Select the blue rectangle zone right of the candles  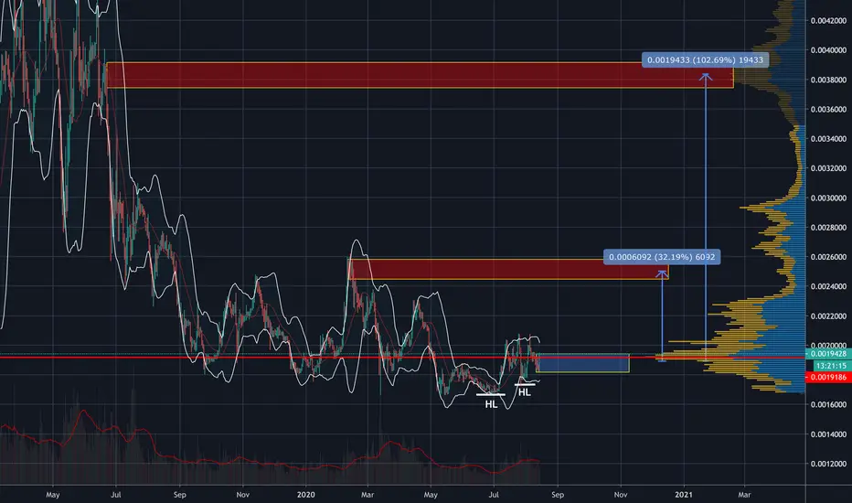pos(582,363)
